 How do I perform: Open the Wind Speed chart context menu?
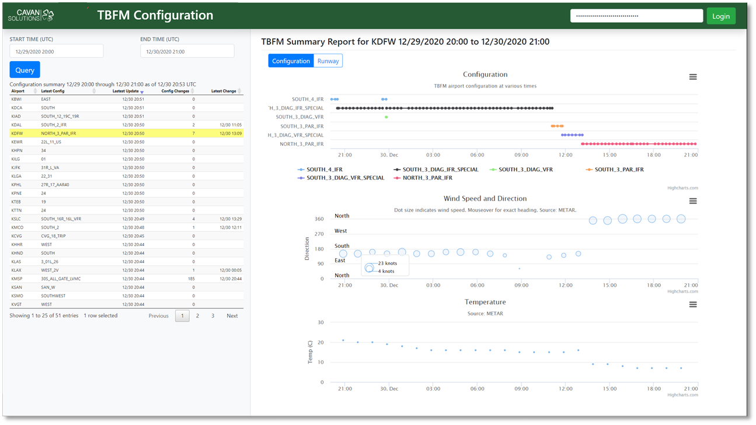point(692,201)
